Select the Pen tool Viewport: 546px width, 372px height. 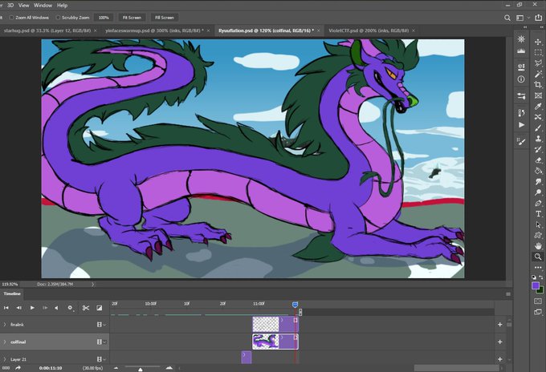(538, 203)
